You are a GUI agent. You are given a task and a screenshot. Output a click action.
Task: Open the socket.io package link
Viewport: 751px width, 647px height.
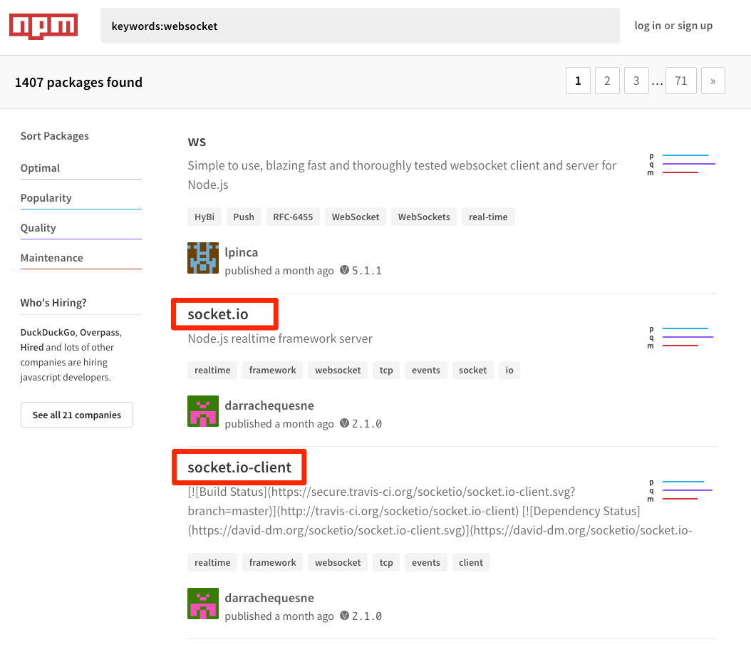218,314
